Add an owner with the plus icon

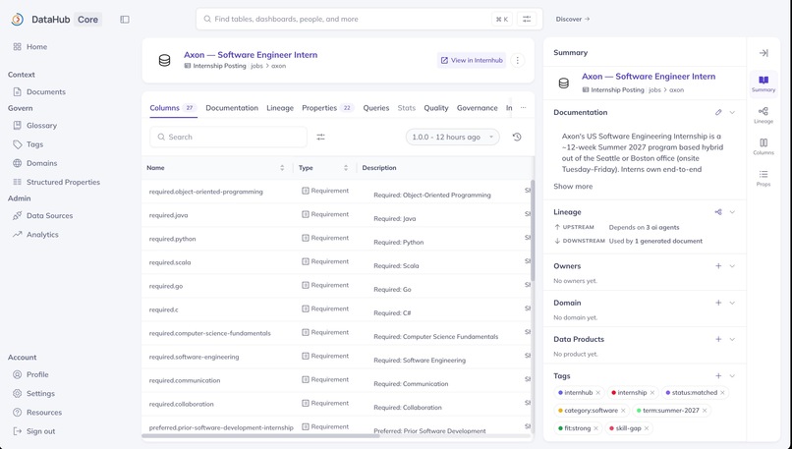pyautogui.click(x=718, y=266)
